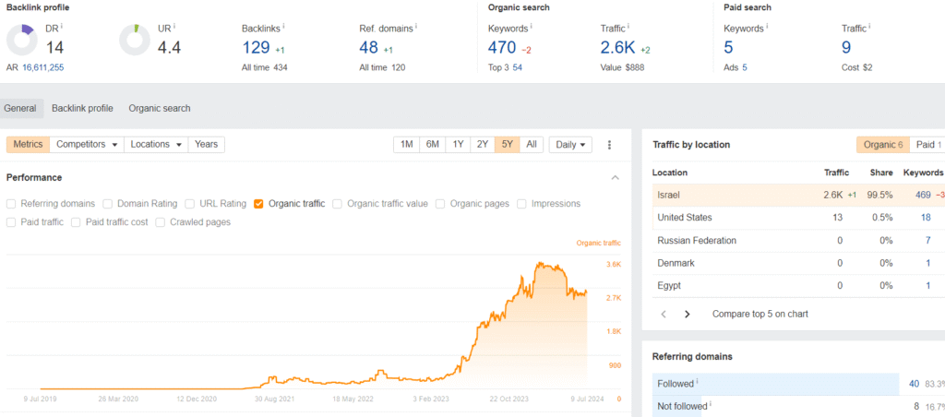Collapse the Performance section chevron
The image size is (945, 417).
point(616,177)
